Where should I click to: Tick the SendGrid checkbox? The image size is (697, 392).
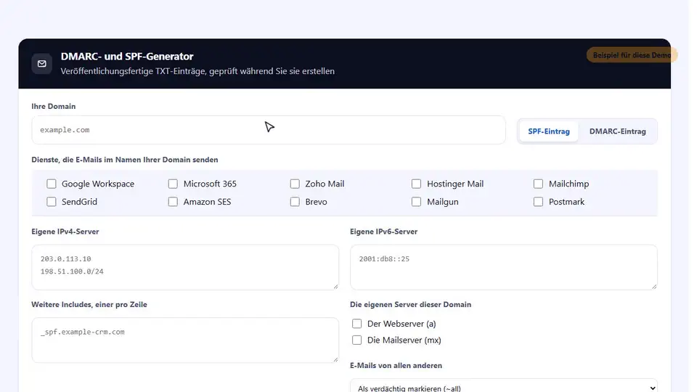pos(52,202)
